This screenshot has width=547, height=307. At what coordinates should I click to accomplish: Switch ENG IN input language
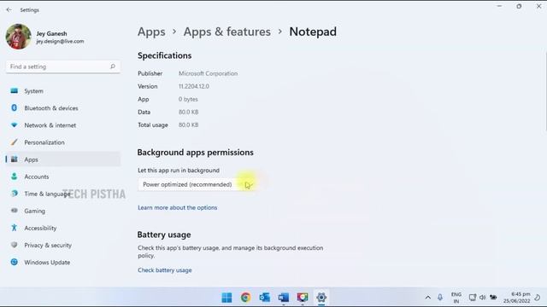[x=456, y=298]
